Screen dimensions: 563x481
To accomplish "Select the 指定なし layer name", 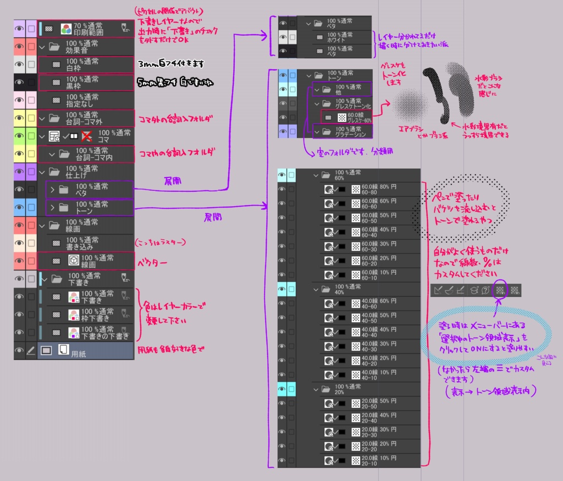I will 79,104.
